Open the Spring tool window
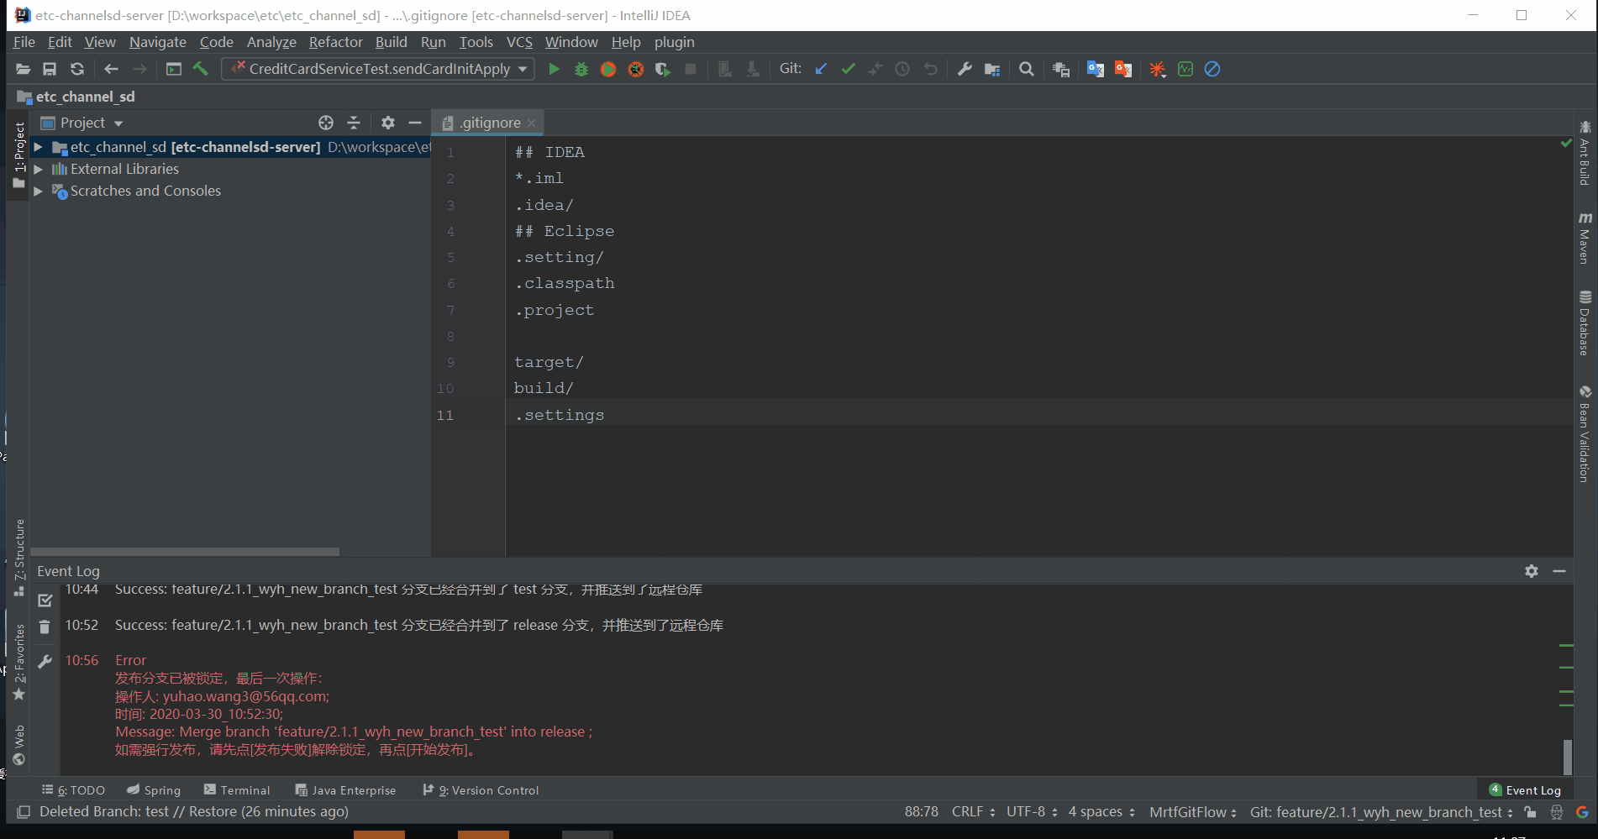The width and height of the screenshot is (1598, 839). [x=154, y=790]
